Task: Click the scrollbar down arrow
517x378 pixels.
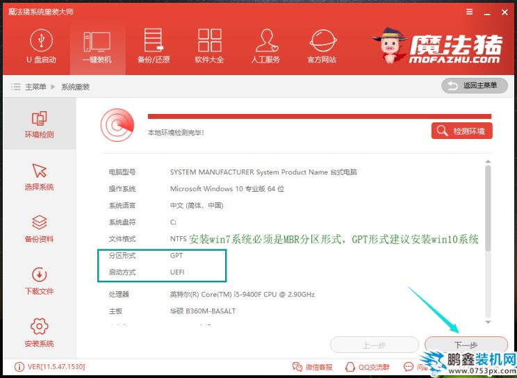Action: [x=488, y=322]
